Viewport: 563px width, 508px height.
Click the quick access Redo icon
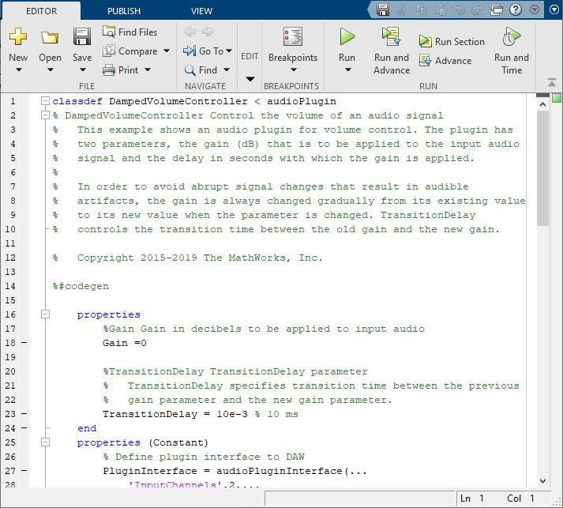pos(477,9)
